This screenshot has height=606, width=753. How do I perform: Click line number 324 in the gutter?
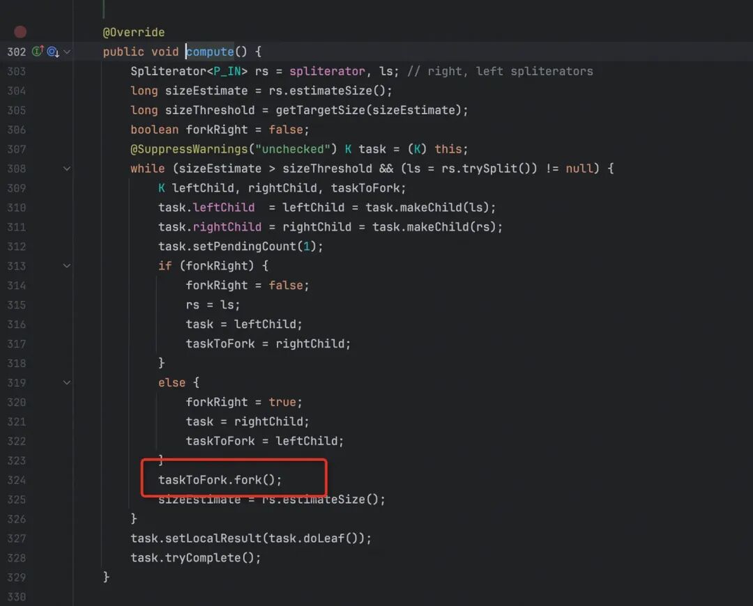pos(16,481)
